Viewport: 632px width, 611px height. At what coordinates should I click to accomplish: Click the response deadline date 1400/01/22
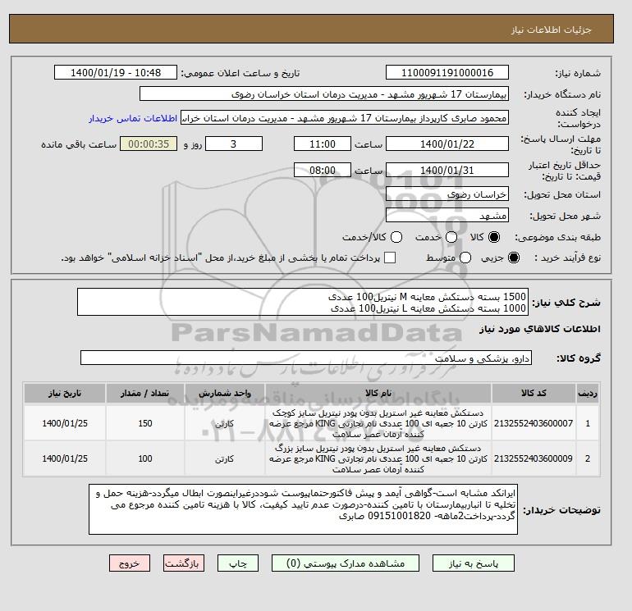click(447, 144)
